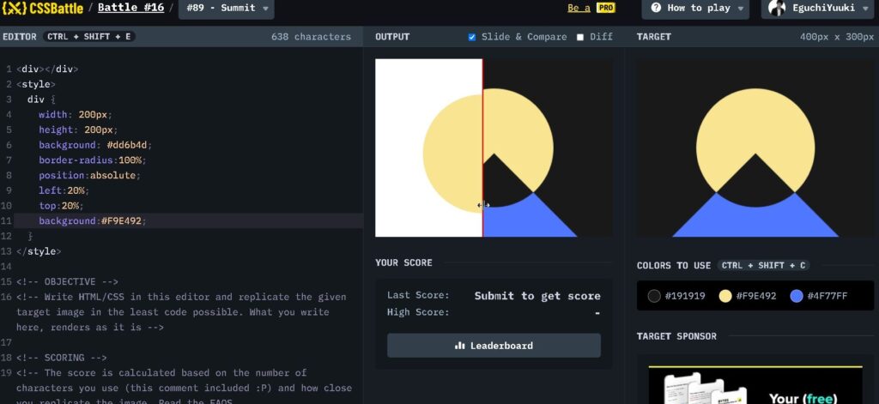Image resolution: width=879 pixels, height=404 pixels.
Task: Toggle the Slide & Compare checkbox
Action: tap(472, 37)
